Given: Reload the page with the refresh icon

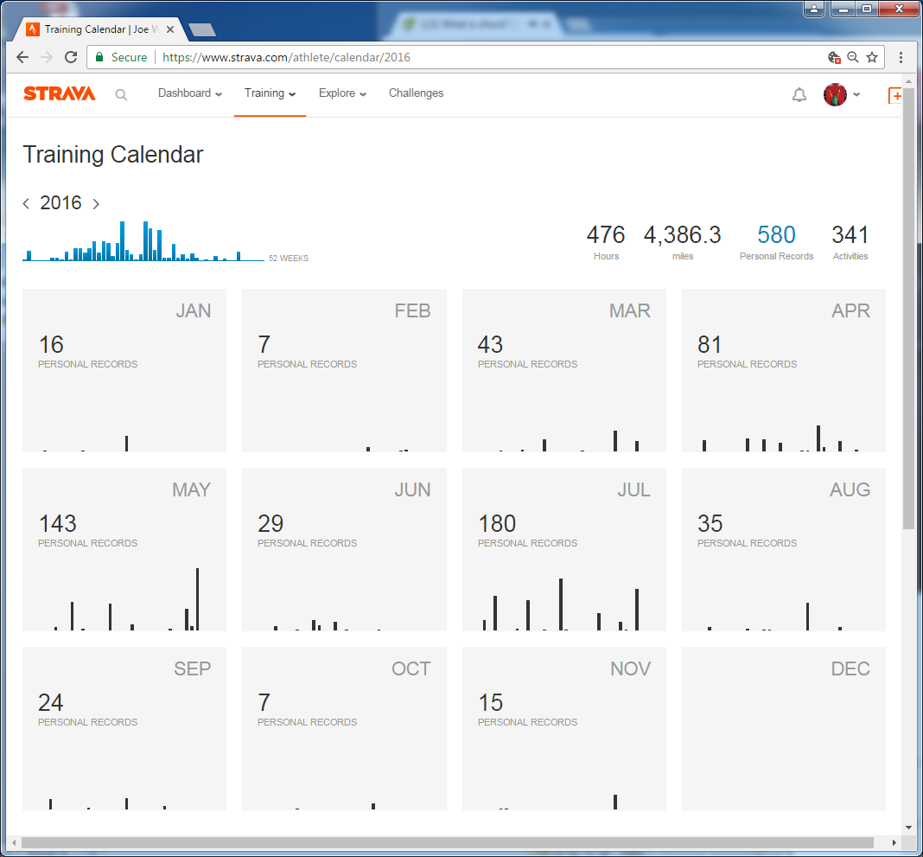Looking at the screenshot, I should [x=71, y=57].
